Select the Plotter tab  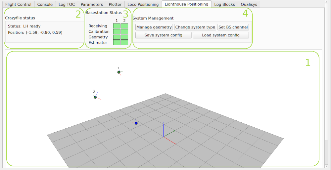pyautogui.click(x=115, y=4)
